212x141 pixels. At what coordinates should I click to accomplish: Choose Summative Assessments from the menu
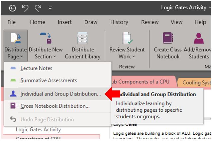(x=57, y=80)
